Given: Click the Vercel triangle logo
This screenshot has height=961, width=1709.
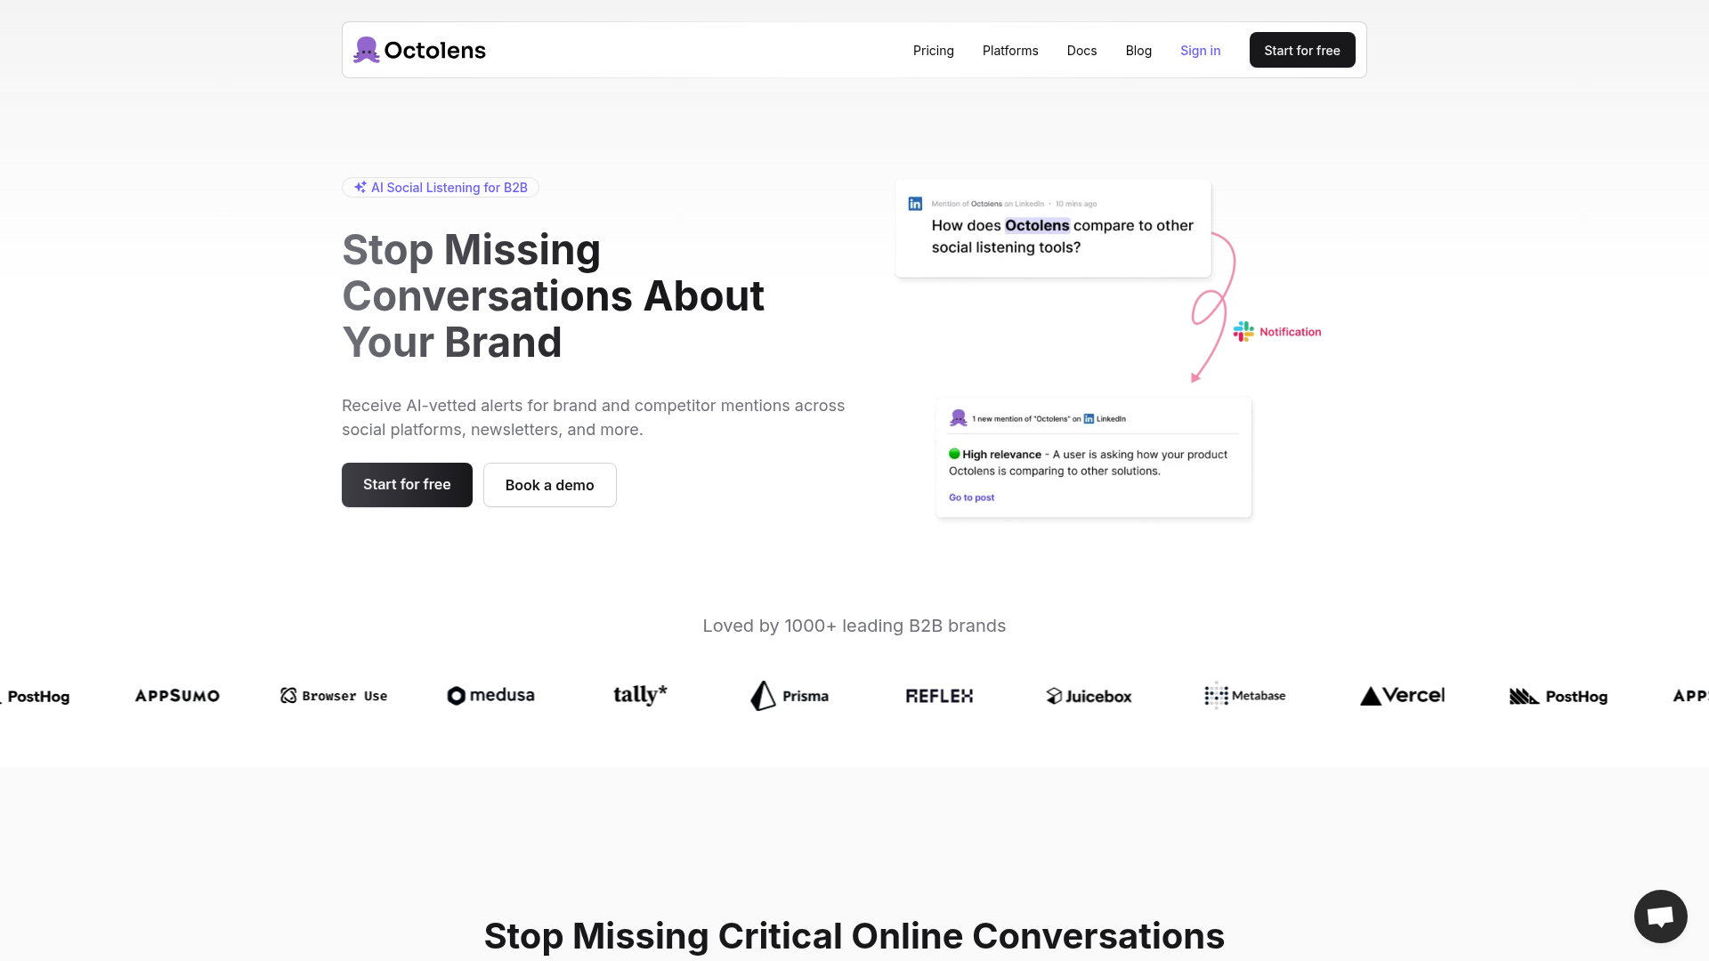Looking at the screenshot, I should (1371, 696).
